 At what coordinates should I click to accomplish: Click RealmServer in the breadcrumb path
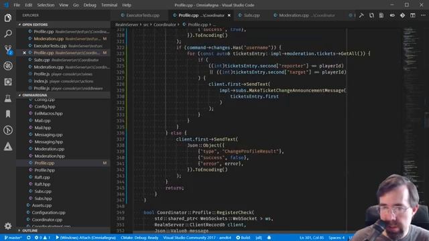pos(127,25)
